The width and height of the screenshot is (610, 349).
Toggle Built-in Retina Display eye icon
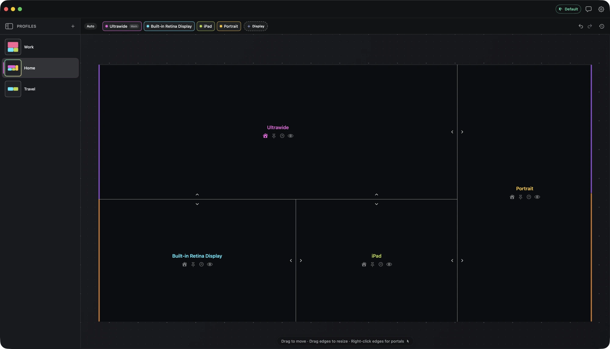tap(210, 264)
